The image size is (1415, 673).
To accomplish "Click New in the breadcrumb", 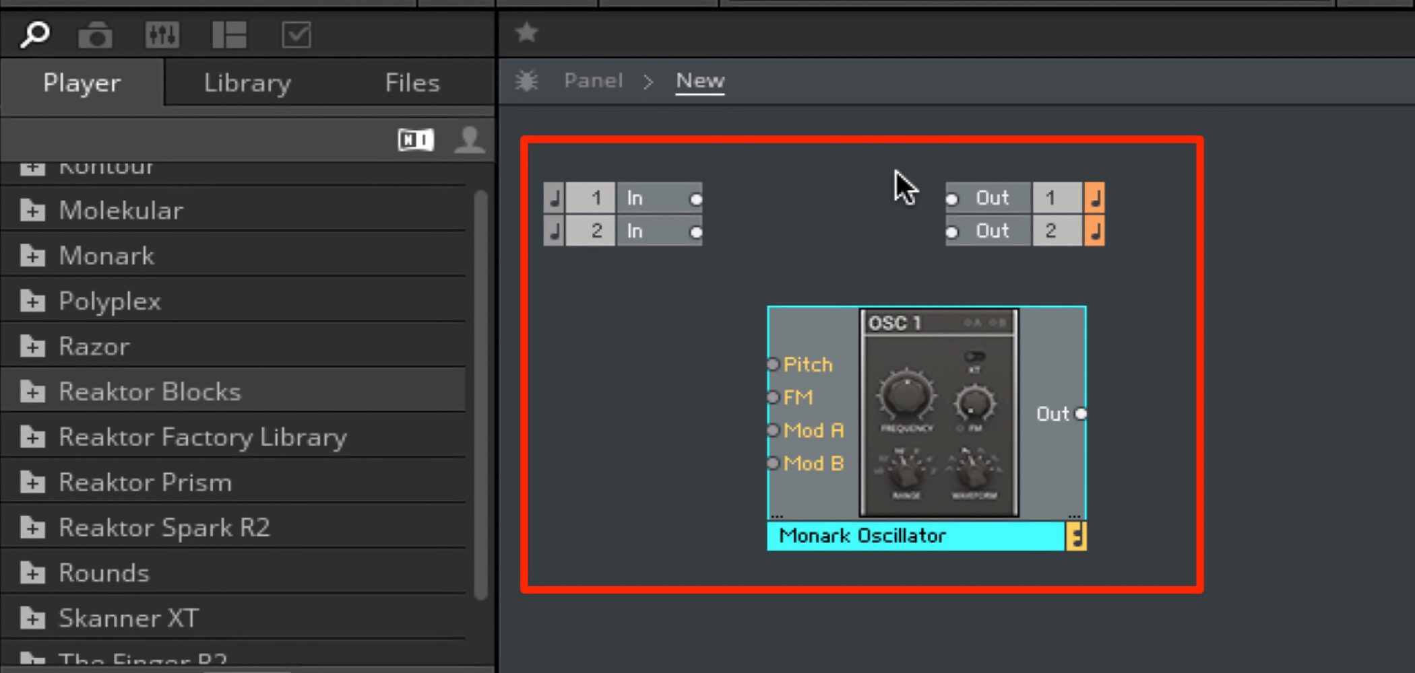I will tap(700, 81).
